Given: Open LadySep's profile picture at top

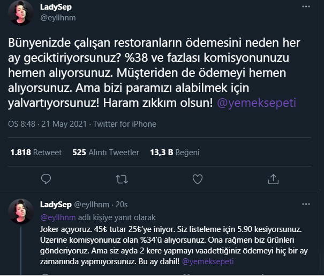Looking at the screenshot, I should tap(21, 12).
